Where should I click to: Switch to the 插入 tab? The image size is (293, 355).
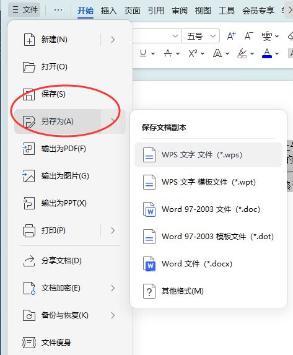click(x=108, y=11)
